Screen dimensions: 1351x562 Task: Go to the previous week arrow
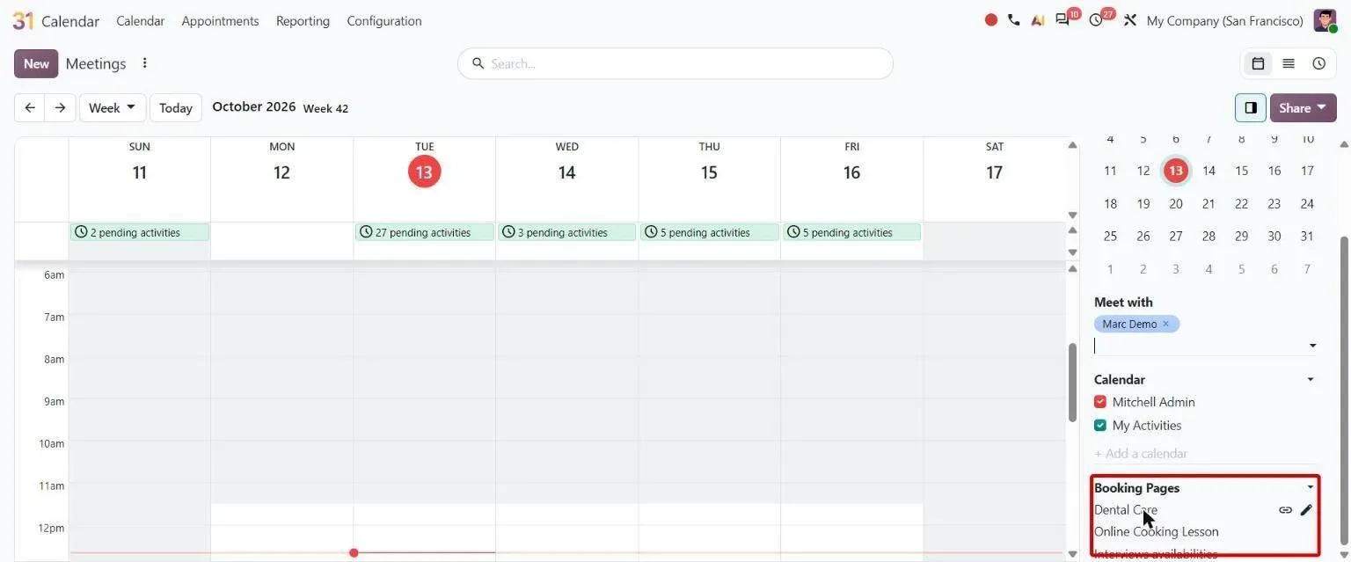click(x=30, y=107)
